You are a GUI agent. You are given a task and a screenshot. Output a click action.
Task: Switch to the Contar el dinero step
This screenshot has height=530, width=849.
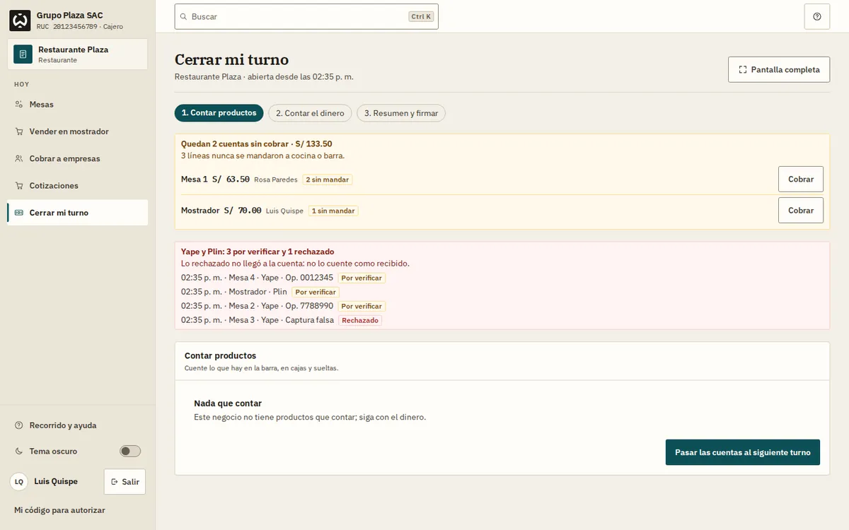point(310,113)
